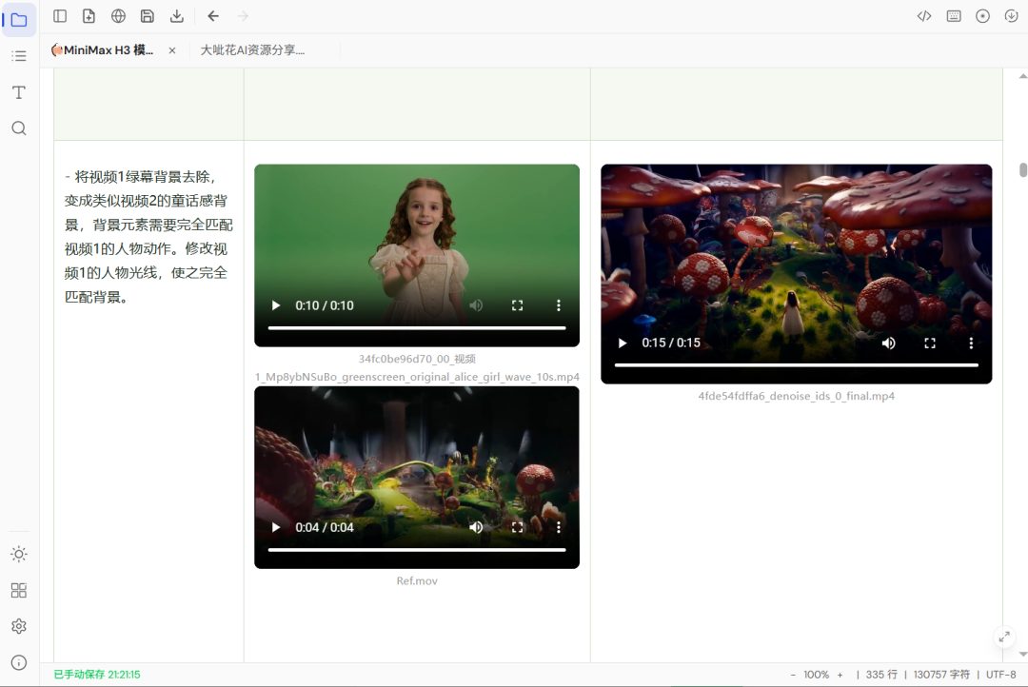Open more options on 0:15 mushroom video

point(971,343)
